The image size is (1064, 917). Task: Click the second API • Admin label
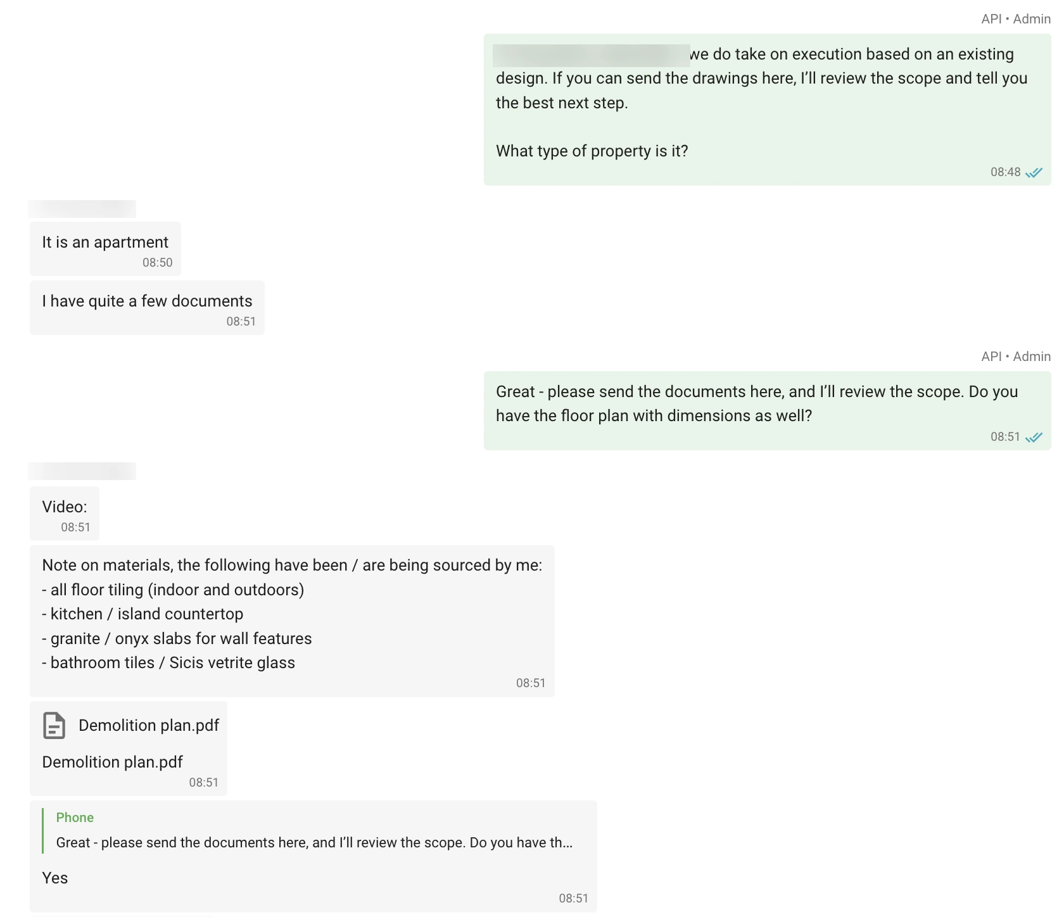(x=1016, y=357)
